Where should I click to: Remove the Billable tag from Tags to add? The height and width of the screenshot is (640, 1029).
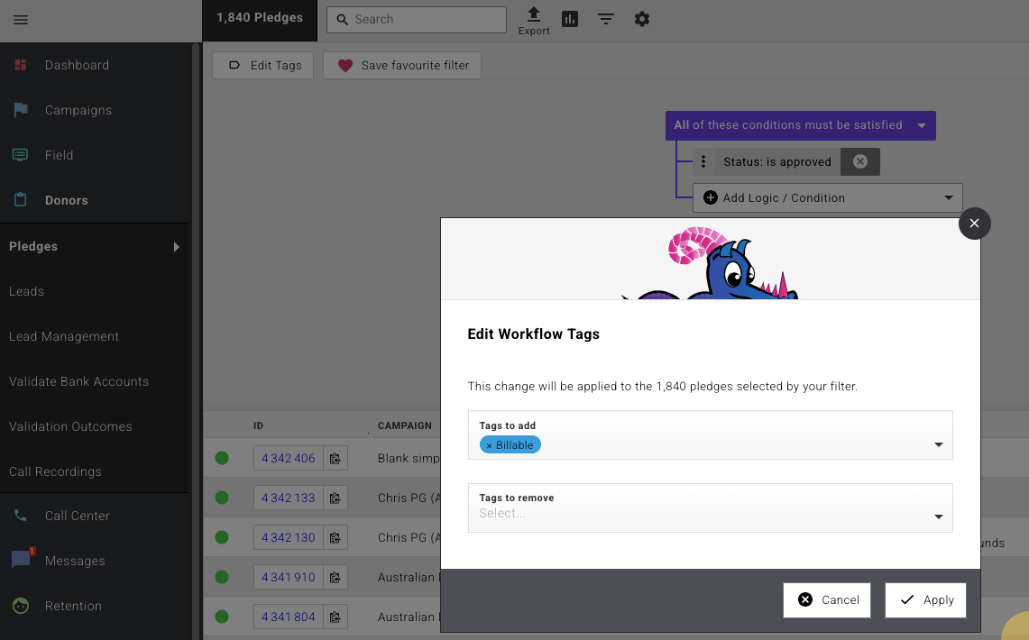click(x=492, y=444)
